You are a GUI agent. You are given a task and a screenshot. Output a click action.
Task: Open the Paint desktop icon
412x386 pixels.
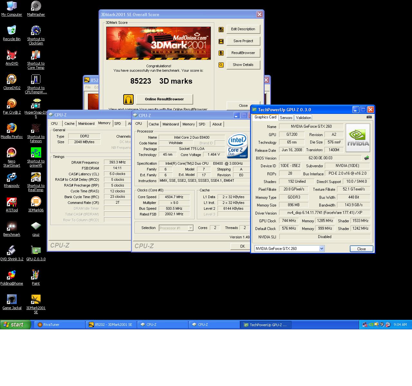point(36,278)
